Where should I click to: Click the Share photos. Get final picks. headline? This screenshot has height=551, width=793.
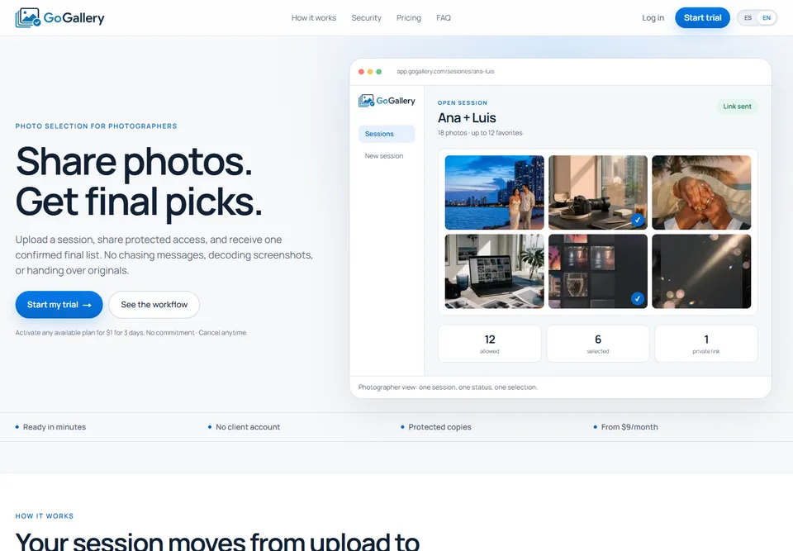click(x=139, y=181)
